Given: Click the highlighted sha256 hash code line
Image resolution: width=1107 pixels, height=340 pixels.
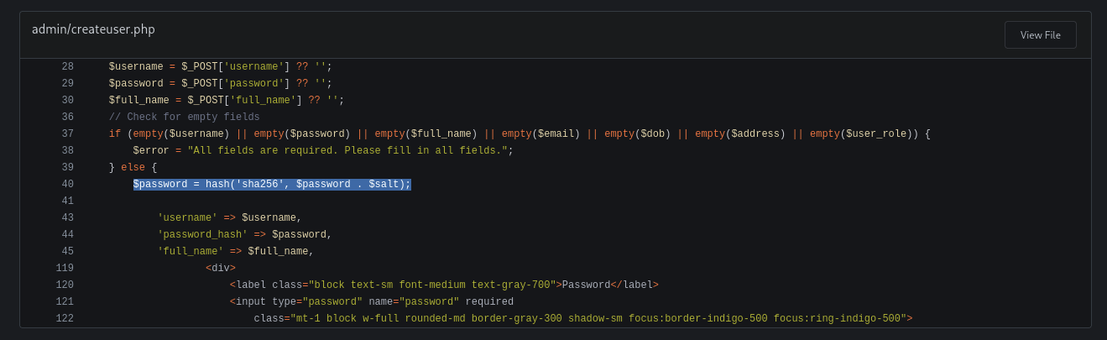Looking at the screenshot, I should pos(272,184).
